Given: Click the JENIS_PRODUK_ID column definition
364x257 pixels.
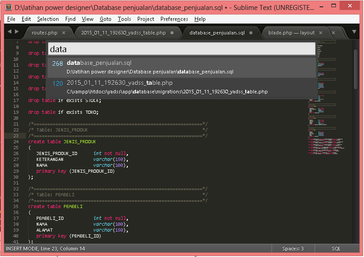Looking at the screenshot, I should (x=82, y=154).
